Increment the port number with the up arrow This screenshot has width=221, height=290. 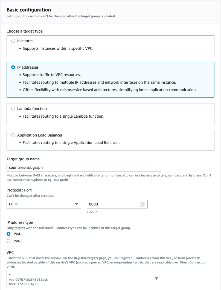click(x=143, y=202)
